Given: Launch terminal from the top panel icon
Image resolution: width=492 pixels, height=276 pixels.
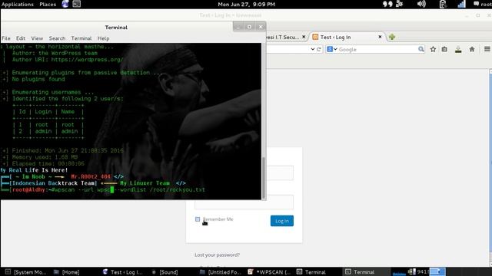Looking at the screenshot, I should [x=77, y=4].
